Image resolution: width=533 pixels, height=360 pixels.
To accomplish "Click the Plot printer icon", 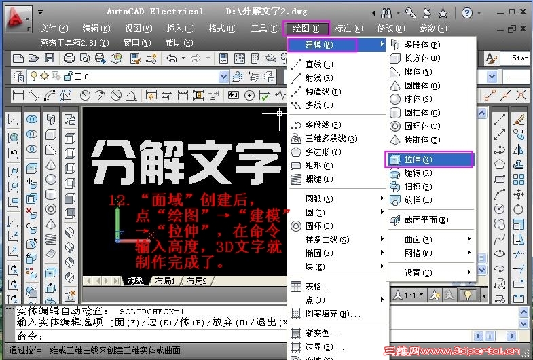I will click(69, 58).
